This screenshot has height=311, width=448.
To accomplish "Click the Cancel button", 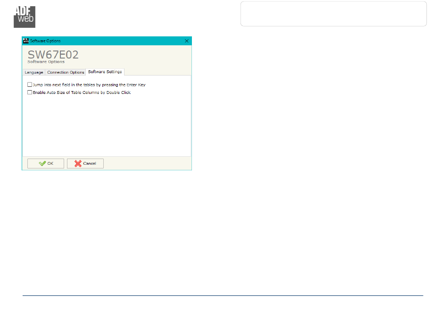I will [x=85, y=163].
